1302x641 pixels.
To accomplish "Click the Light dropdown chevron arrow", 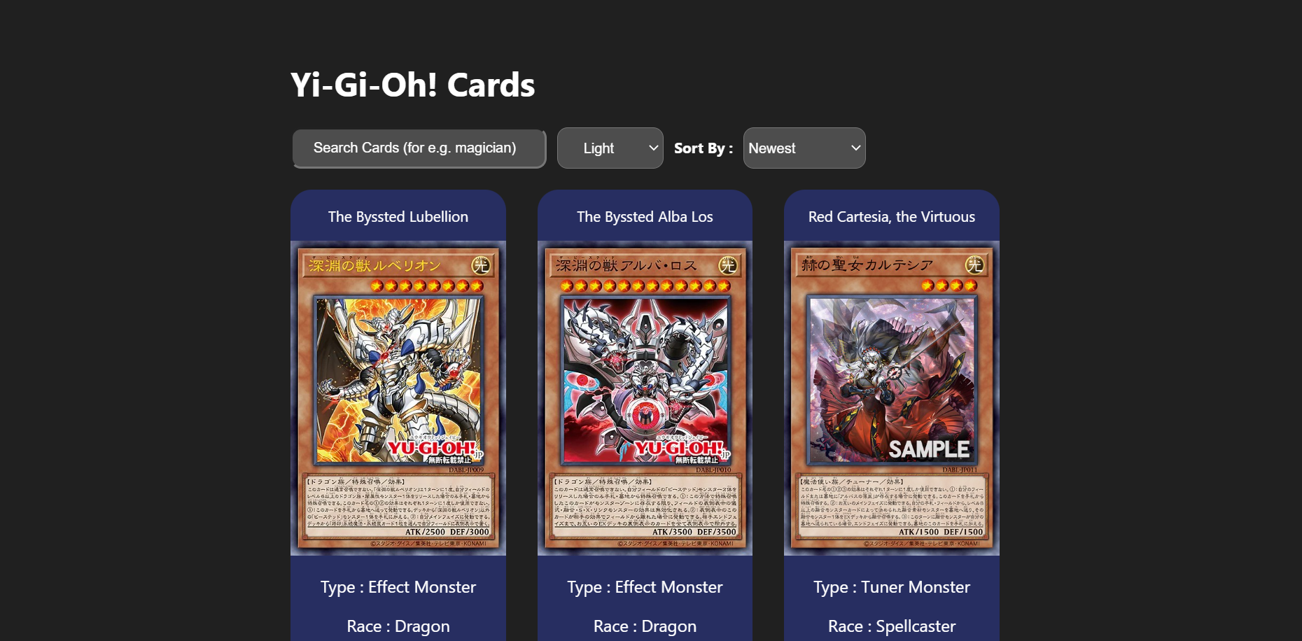I will [653, 148].
